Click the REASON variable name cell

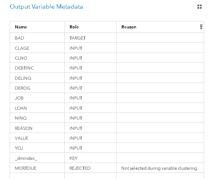coord(37,128)
